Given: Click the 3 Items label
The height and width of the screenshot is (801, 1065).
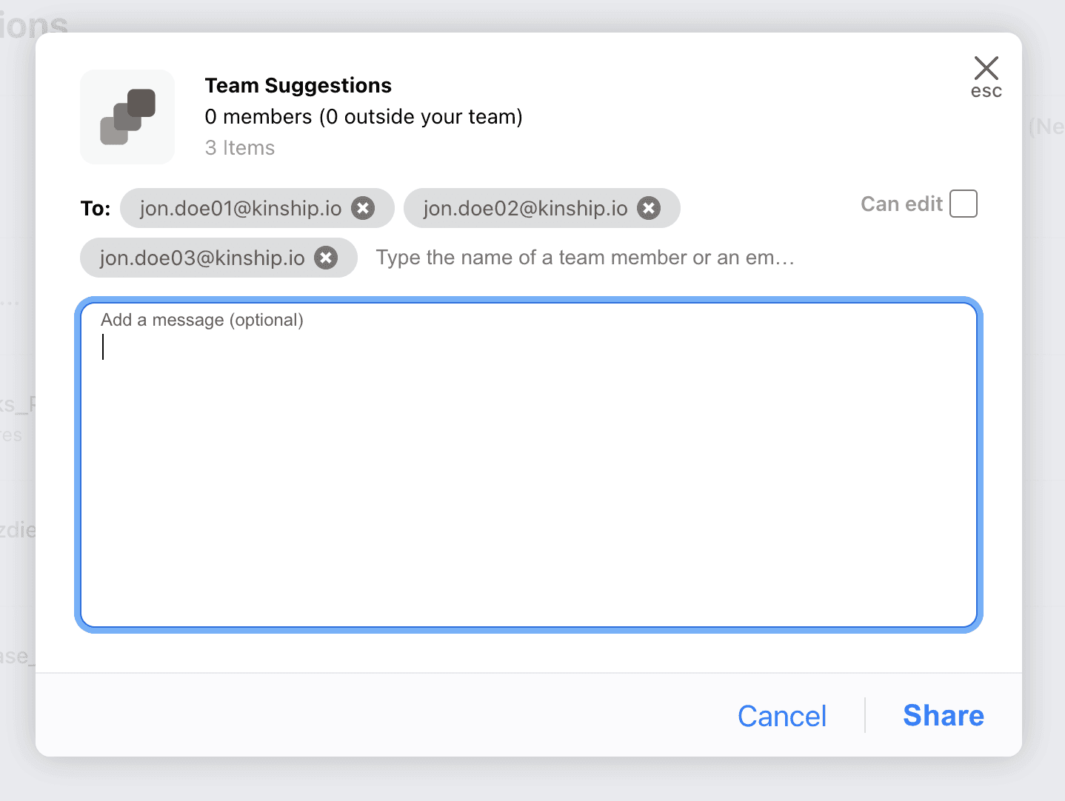Looking at the screenshot, I should click(240, 148).
